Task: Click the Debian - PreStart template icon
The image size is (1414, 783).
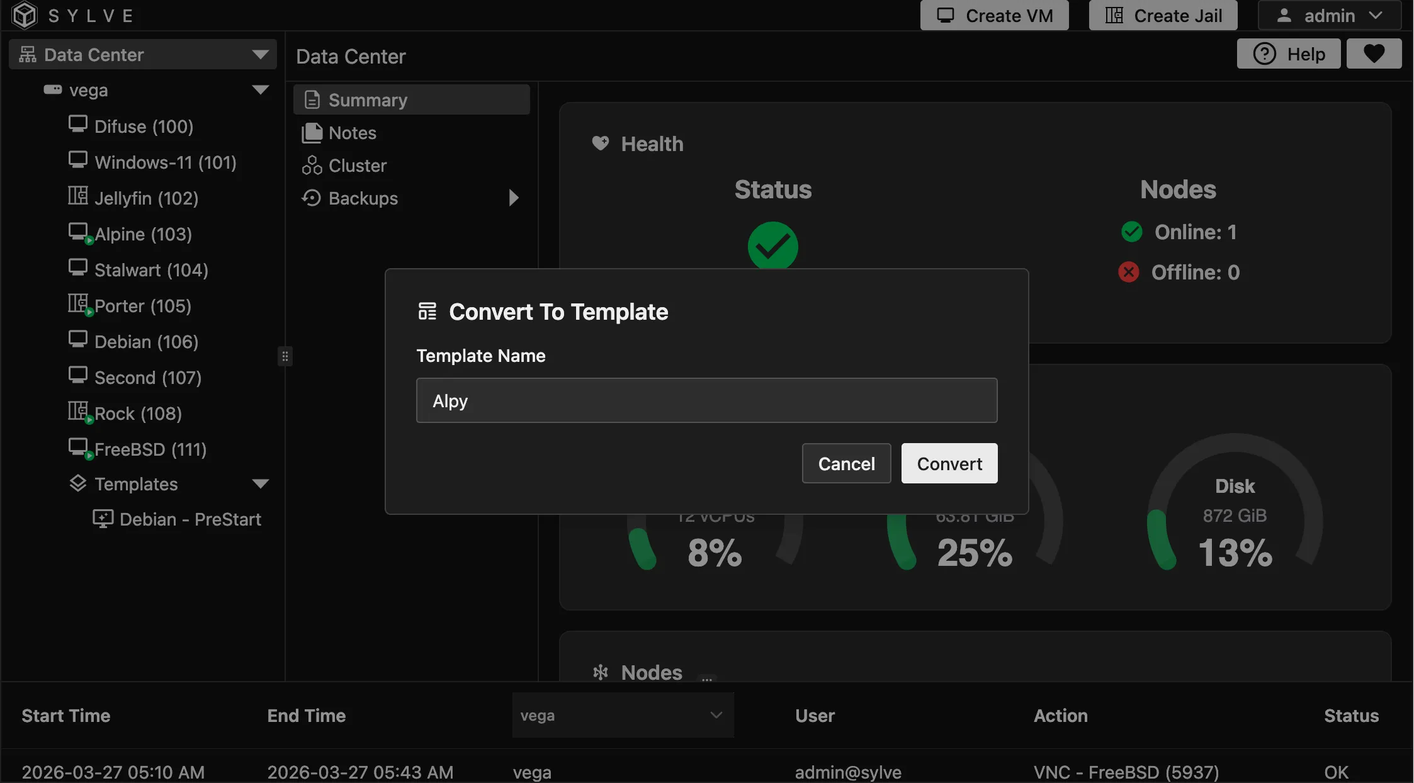Action: [x=103, y=518]
